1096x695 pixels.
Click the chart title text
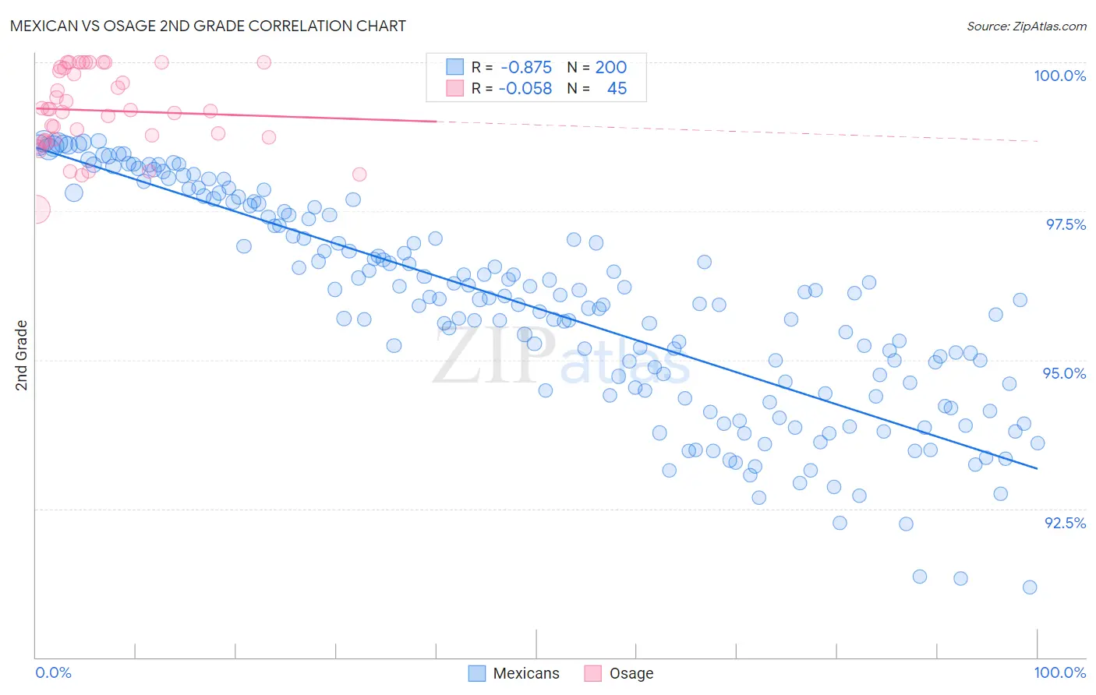point(208,26)
